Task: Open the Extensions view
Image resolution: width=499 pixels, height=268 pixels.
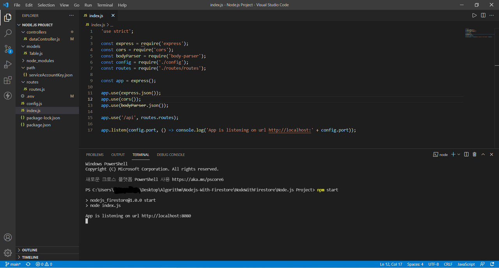Action: (x=7, y=80)
